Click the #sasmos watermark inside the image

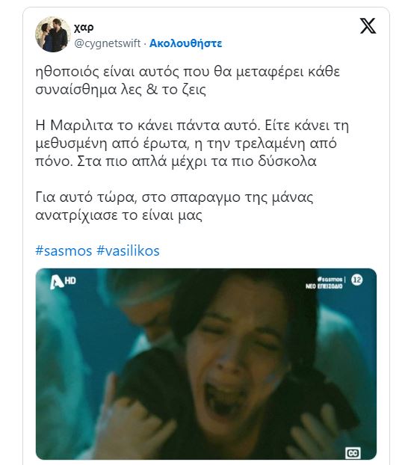[x=330, y=279]
